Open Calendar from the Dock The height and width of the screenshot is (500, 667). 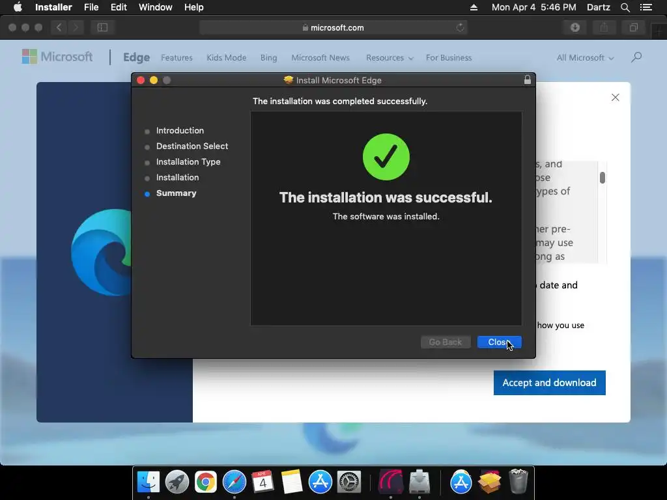pyautogui.click(x=263, y=482)
